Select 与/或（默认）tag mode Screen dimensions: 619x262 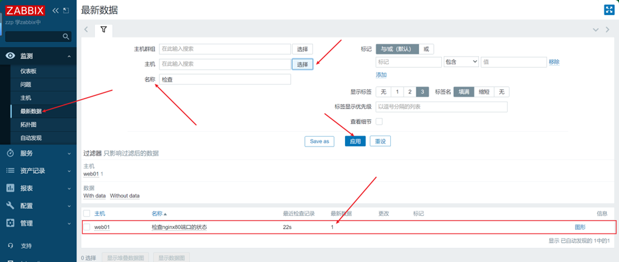[x=397, y=49]
